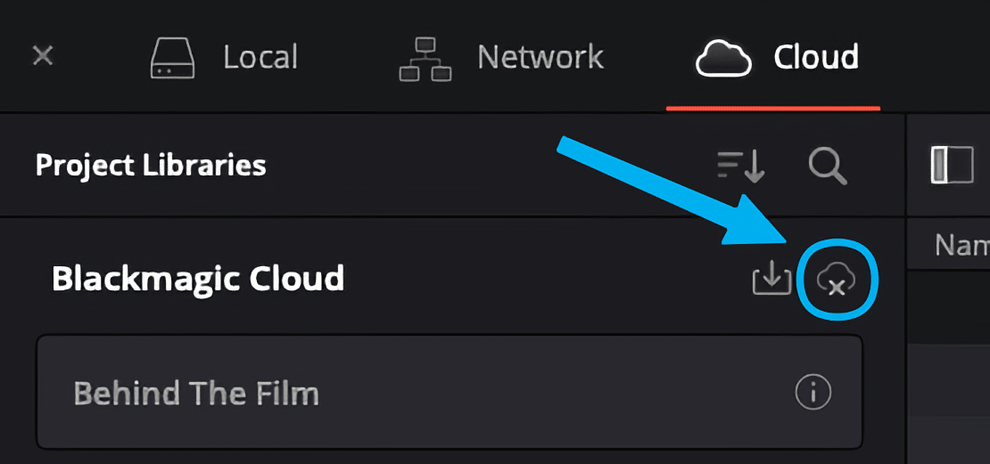
Task: Open the sort order for Project Libraries
Action: click(x=741, y=166)
